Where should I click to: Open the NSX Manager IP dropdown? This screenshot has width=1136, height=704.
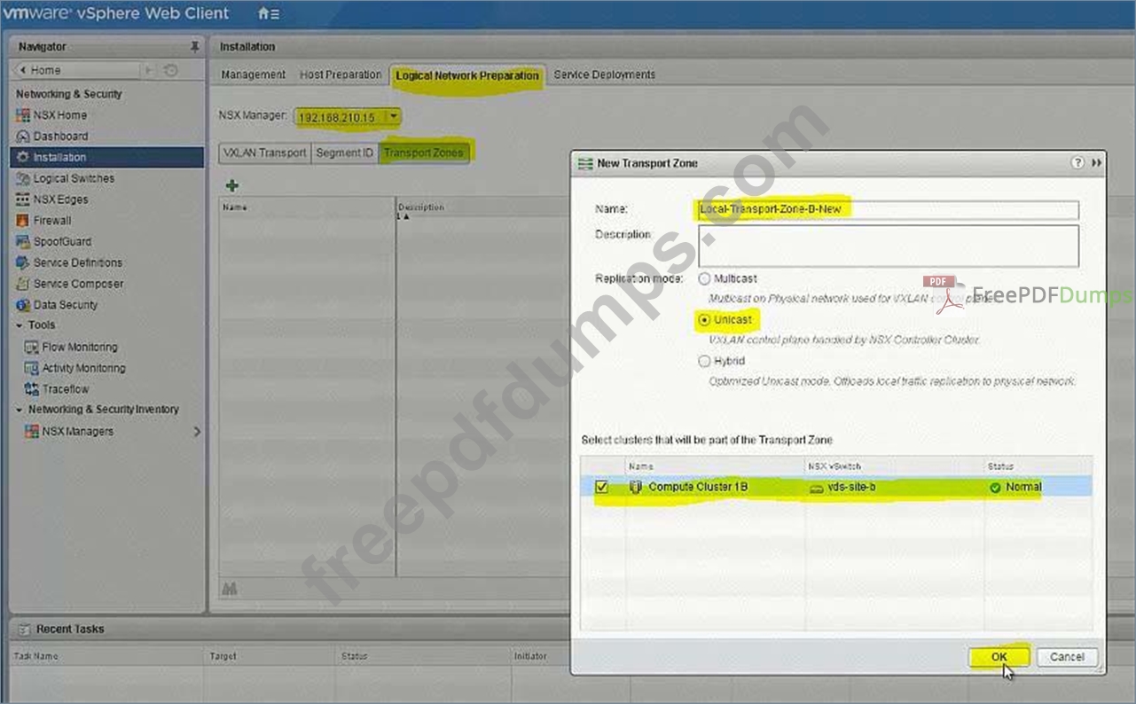coord(394,116)
